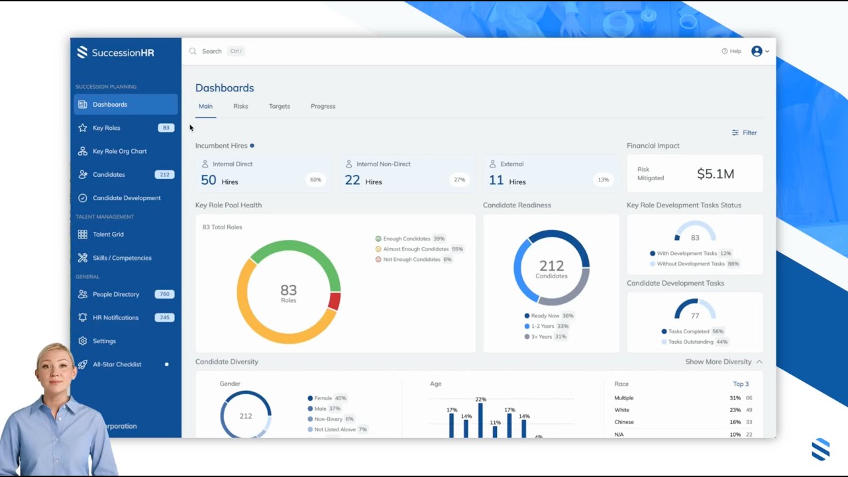Open Candidate Development in the sidebar
Image resolution: width=848 pixels, height=477 pixels.
(126, 198)
